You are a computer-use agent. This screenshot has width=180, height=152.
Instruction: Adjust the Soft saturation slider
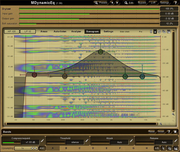[x=89, y=24]
